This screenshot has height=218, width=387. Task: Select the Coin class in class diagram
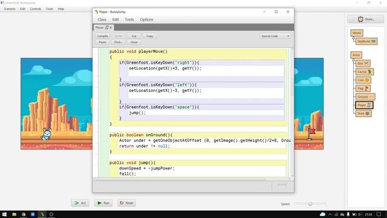[x=363, y=80]
